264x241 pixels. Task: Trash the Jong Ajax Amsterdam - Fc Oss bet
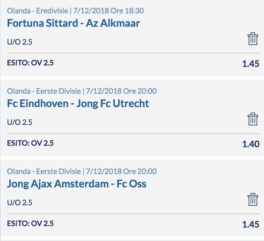click(x=253, y=199)
